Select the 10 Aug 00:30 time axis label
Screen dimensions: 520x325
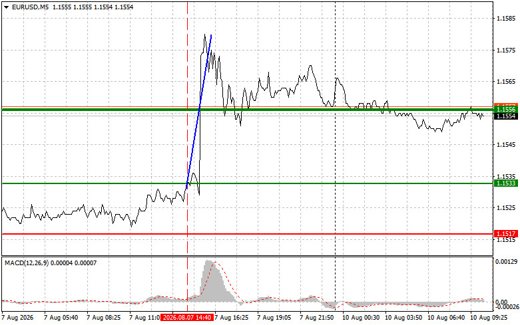click(361, 318)
